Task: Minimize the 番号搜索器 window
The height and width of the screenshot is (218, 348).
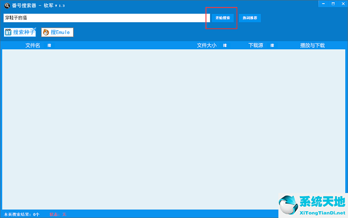Action: click(324, 4)
